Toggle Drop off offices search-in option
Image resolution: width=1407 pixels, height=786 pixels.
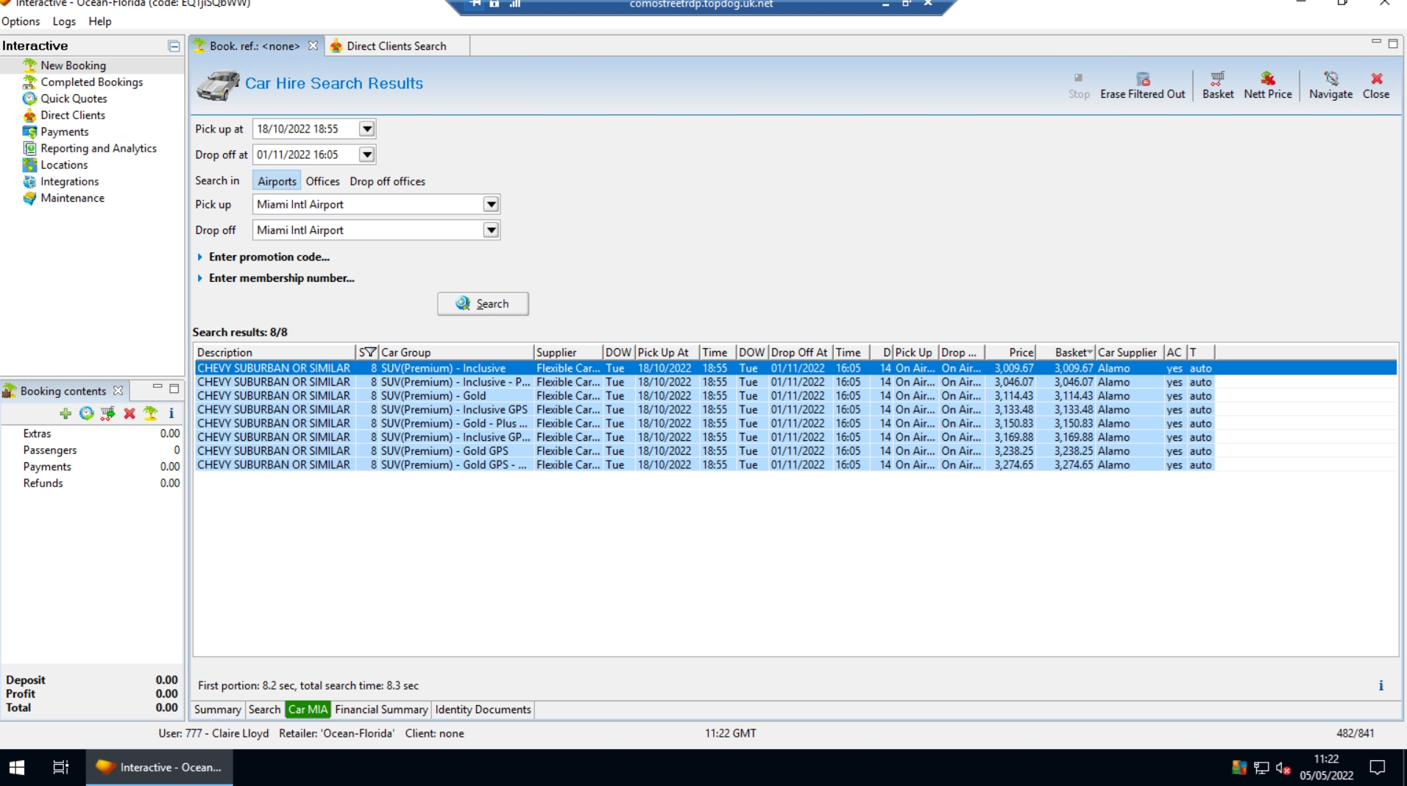(387, 181)
